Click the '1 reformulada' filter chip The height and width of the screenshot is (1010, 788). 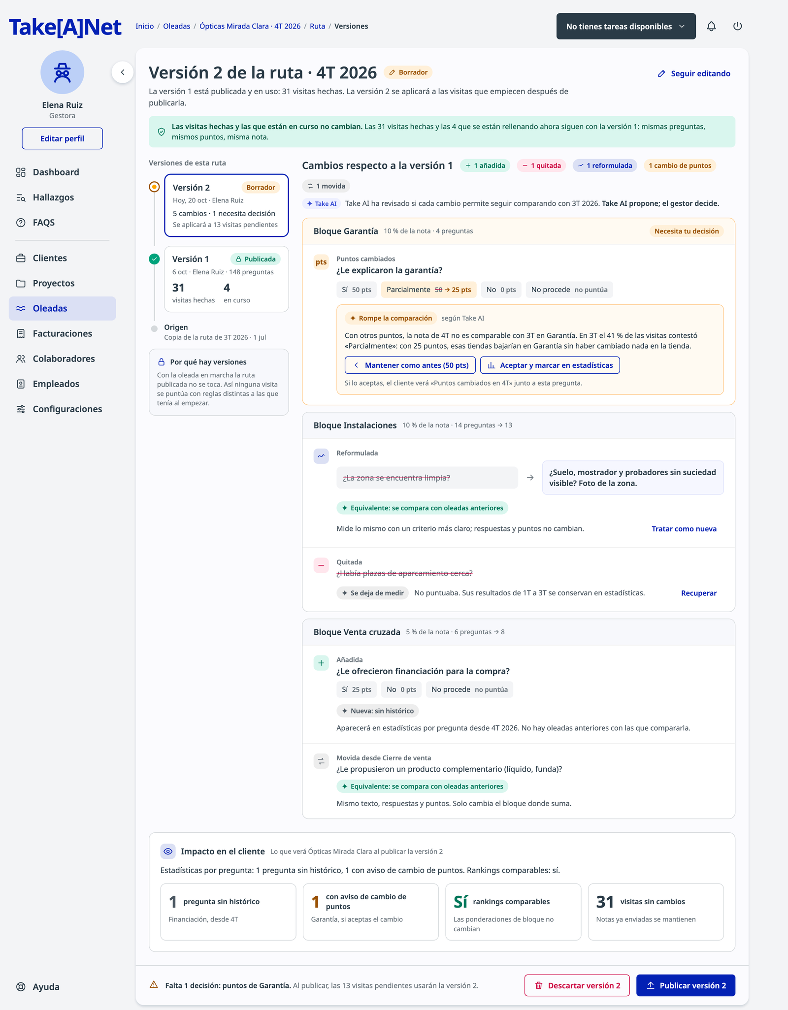(605, 165)
